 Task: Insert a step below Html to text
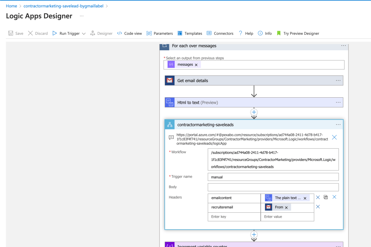coord(254,112)
